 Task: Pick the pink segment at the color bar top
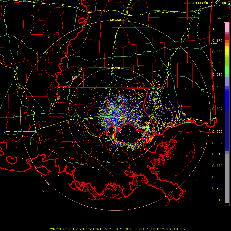227,27
